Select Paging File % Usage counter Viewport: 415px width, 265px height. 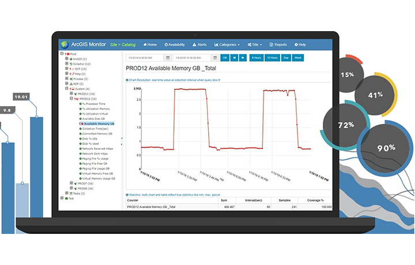(x=95, y=158)
